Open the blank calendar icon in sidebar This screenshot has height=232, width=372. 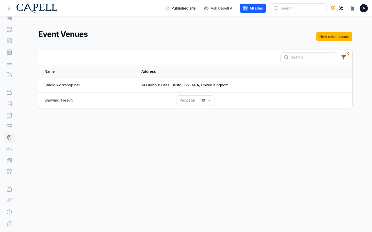(x=9, y=115)
